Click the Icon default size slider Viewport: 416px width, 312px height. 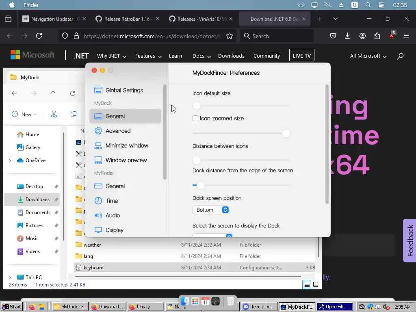[x=241, y=106]
